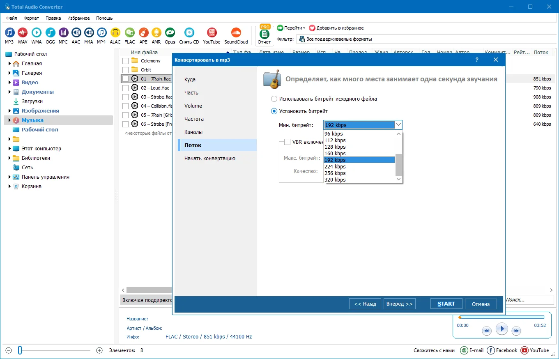Choose the FLAC format icon
The height and width of the screenshot is (359, 559).
click(x=129, y=33)
